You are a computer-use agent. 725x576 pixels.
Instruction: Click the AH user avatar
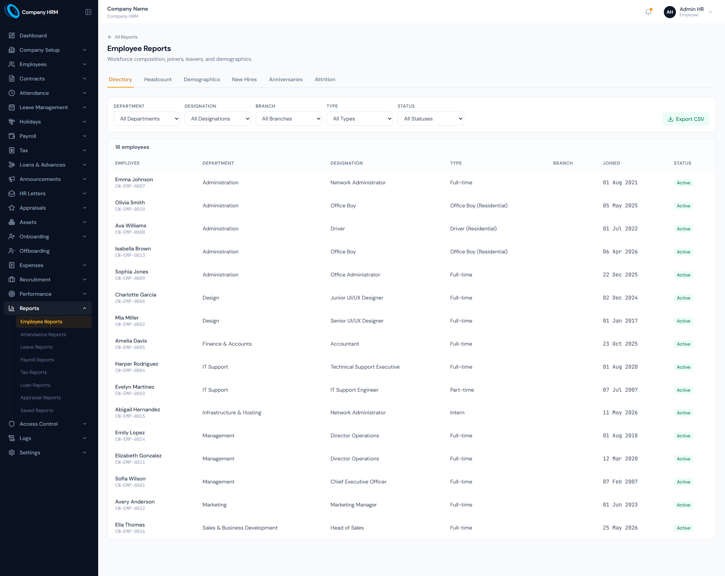(670, 12)
